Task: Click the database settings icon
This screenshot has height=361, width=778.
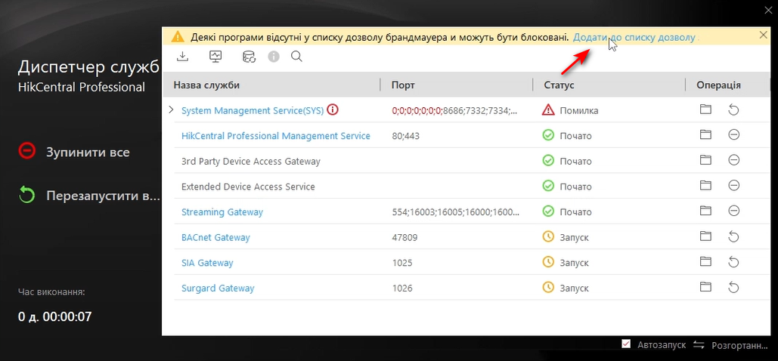Action: coord(249,57)
